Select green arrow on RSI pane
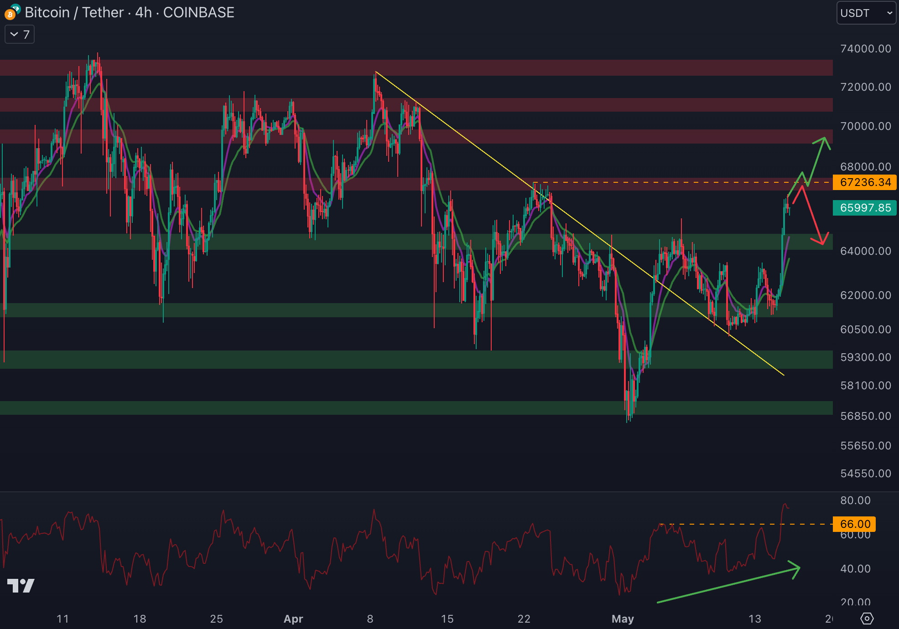This screenshot has height=629, width=899. (729, 585)
